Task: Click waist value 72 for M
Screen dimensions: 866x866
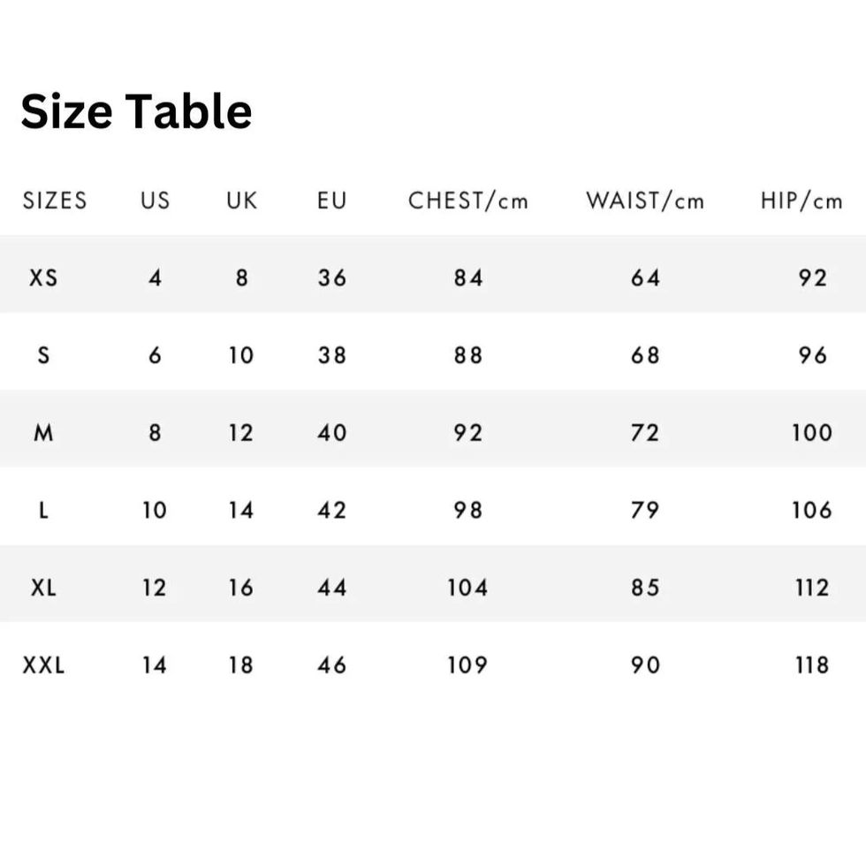Action: tap(645, 433)
